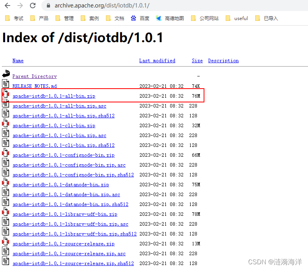
Task: Click the archive icon beside library-udf-bin.zip
Action: click(x=6, y=211)
